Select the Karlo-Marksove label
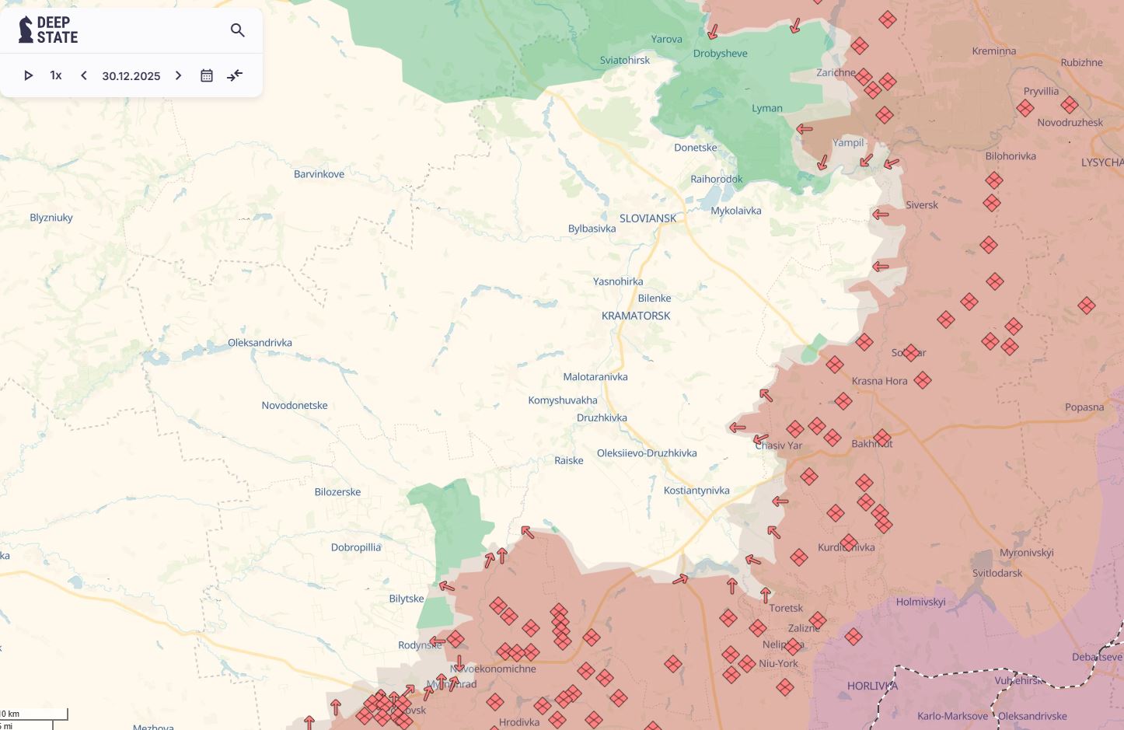This screenshot has height=730, width=1124. (x=953, y=716)
